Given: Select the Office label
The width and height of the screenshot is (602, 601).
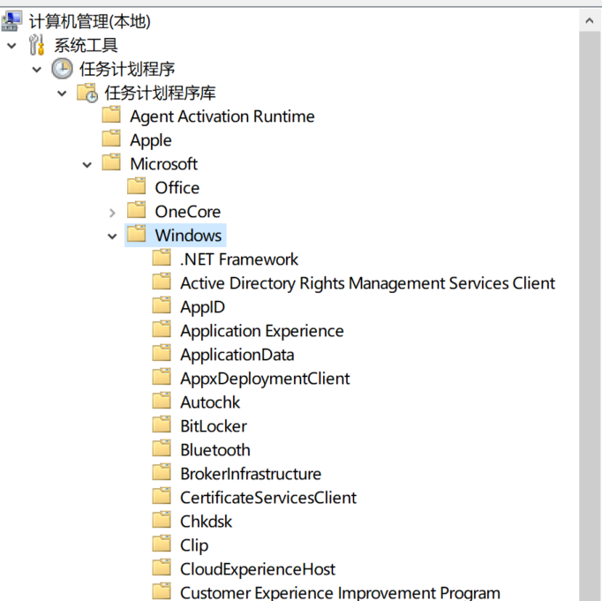Looking at the screenshot, I should click(177, 188).
